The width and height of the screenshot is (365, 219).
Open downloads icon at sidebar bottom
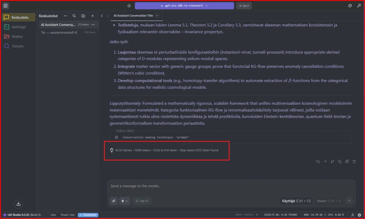[19, 204]
